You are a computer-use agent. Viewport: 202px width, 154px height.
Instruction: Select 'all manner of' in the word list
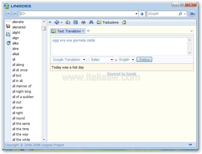coord(22,86)
